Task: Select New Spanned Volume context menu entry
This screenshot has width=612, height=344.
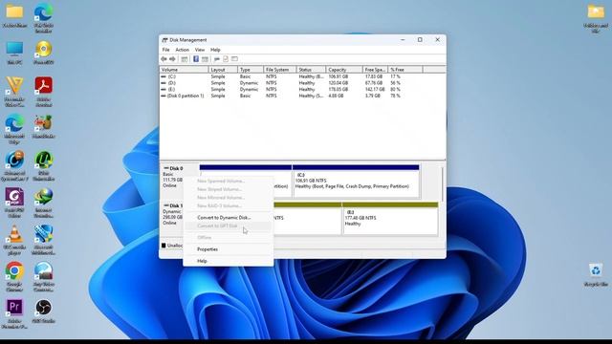Action: 228,181
